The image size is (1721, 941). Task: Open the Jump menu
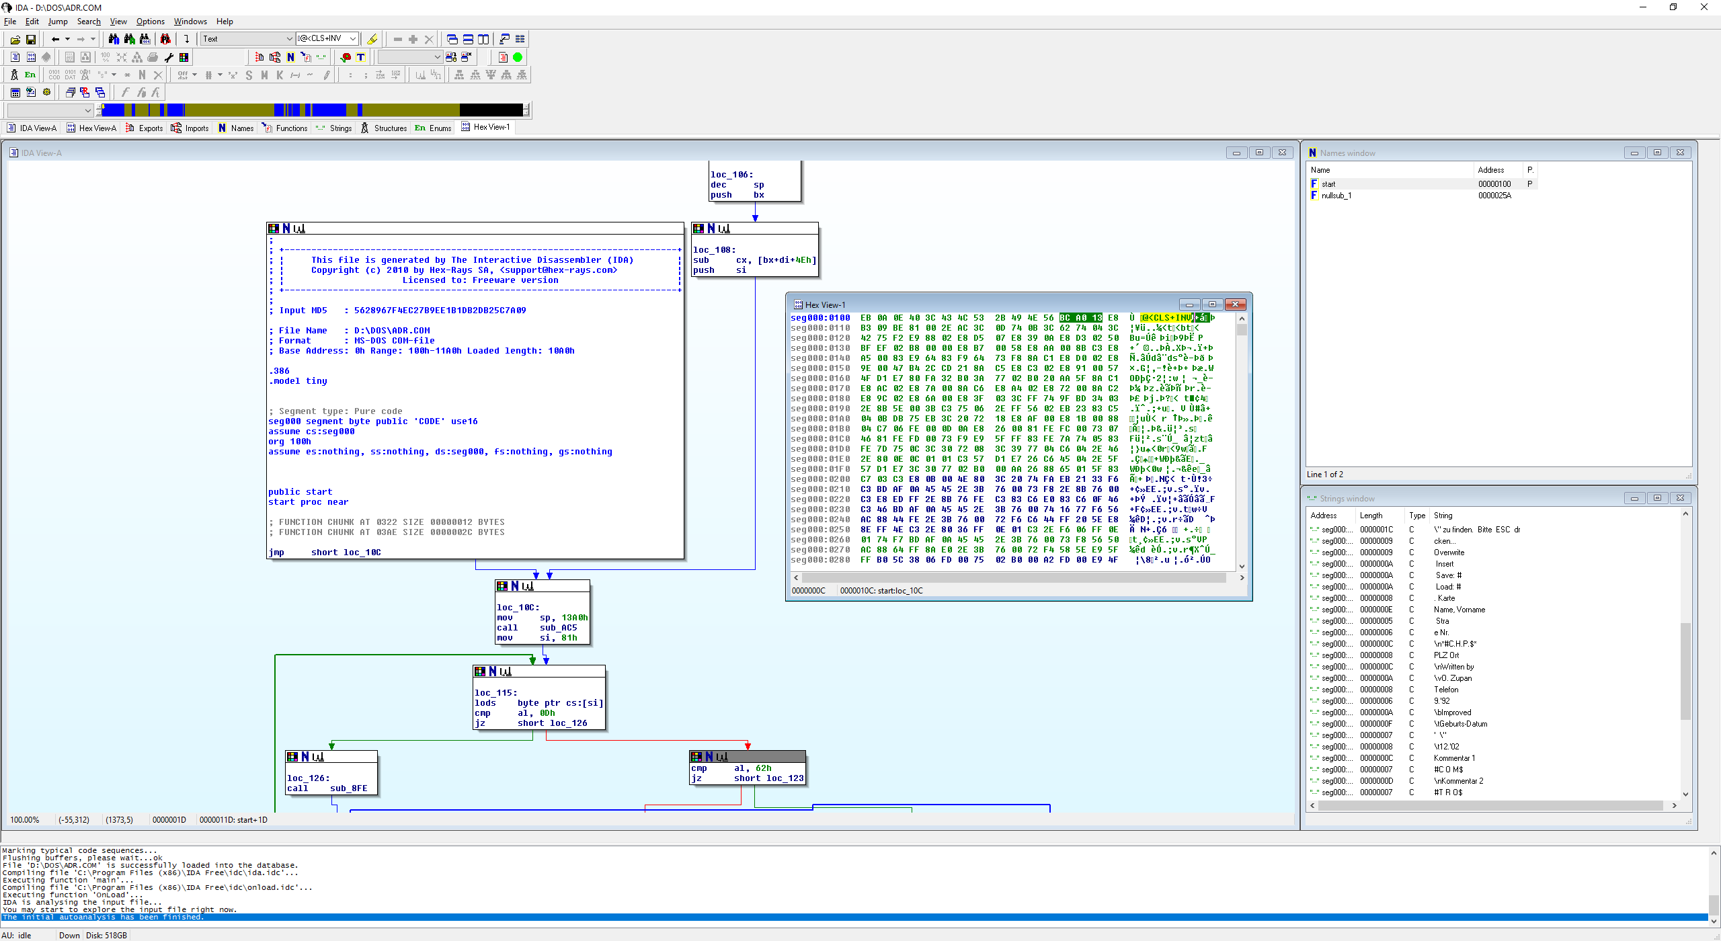coord(58,22)
